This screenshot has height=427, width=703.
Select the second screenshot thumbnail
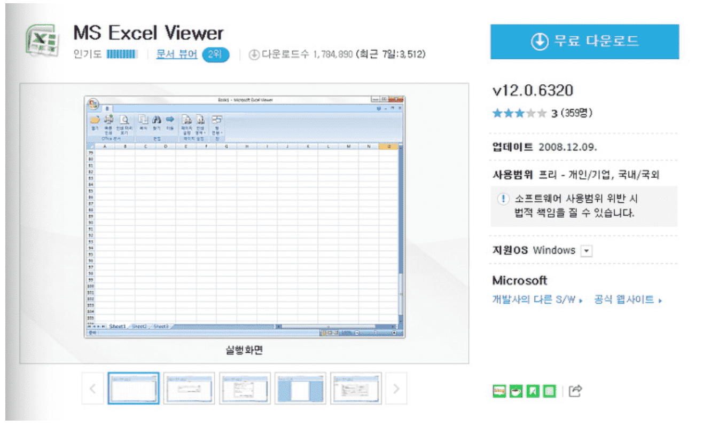(x=189, y=388)
